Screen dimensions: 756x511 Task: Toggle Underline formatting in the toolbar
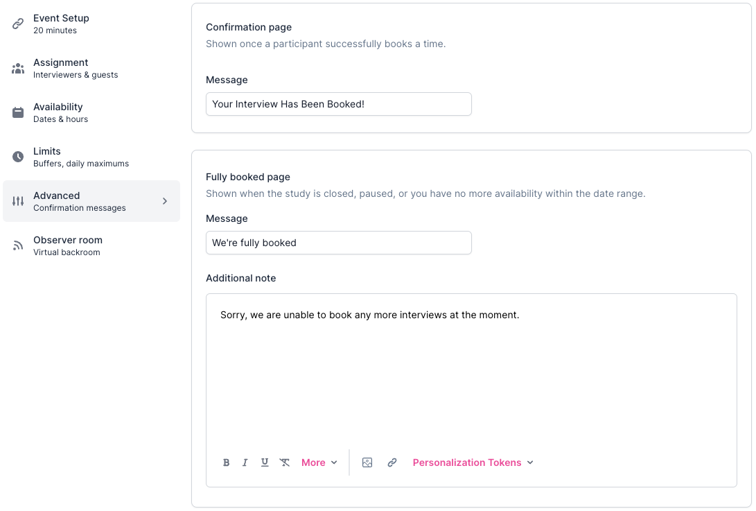265,462
